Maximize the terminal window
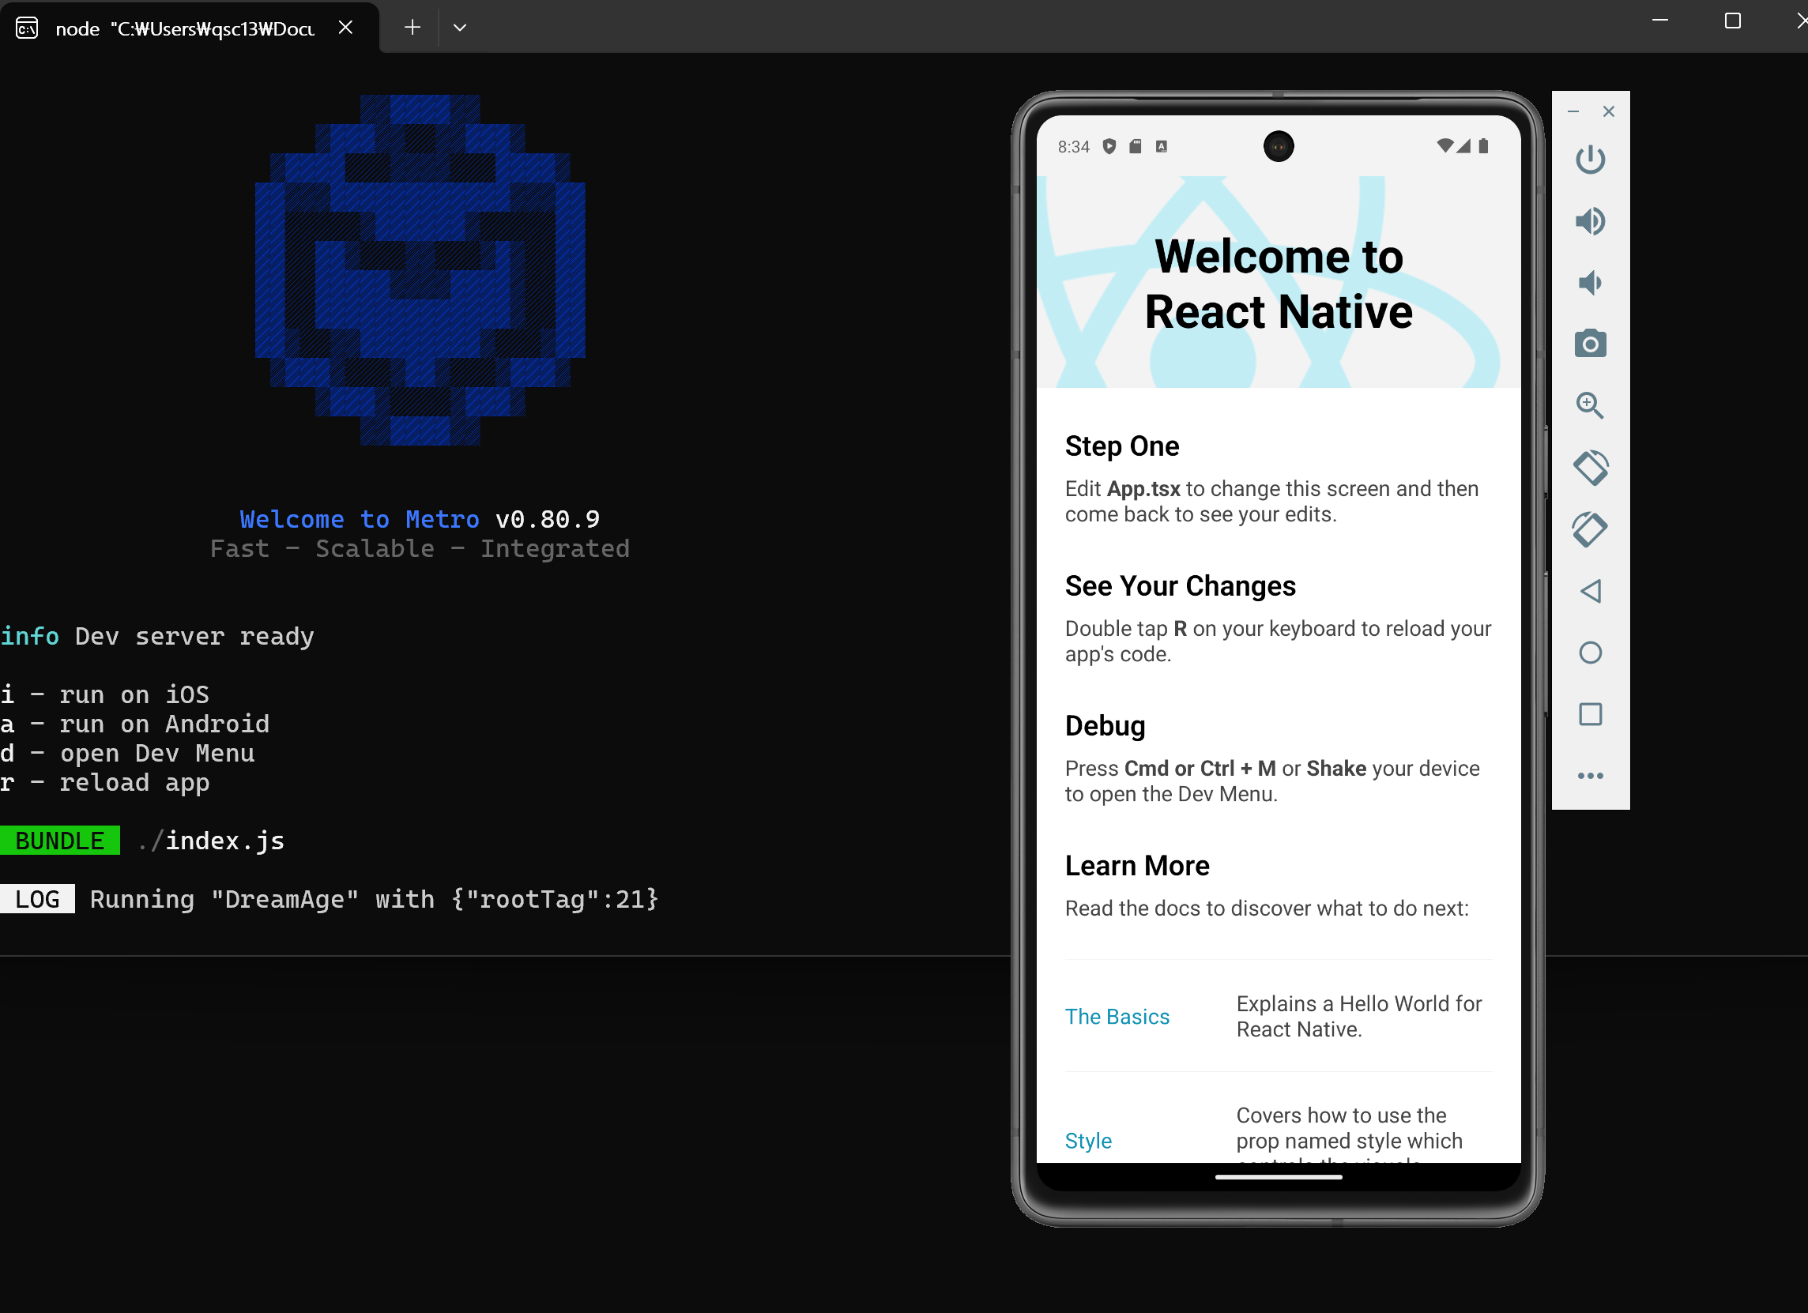This screenshot has height=1313, width=1808. point(1732,21)
